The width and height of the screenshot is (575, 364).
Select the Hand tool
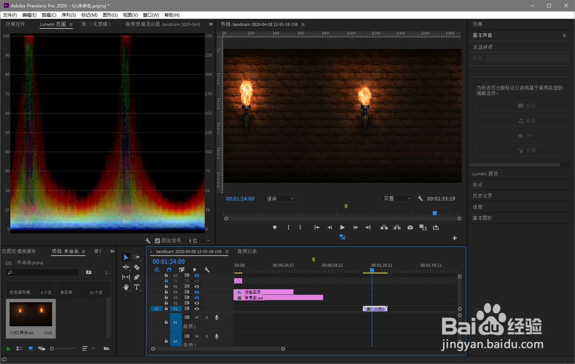pos(126,287)
